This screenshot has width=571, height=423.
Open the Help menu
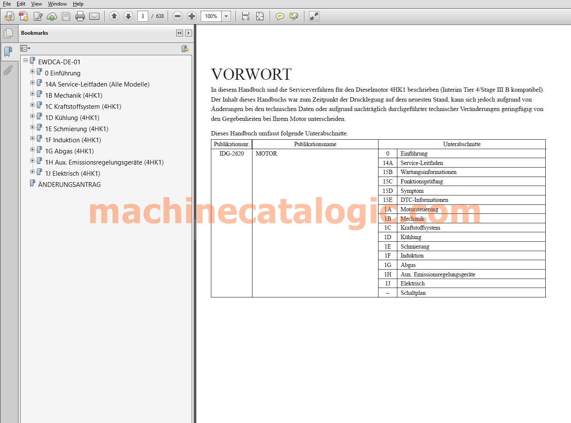(78, 4)
